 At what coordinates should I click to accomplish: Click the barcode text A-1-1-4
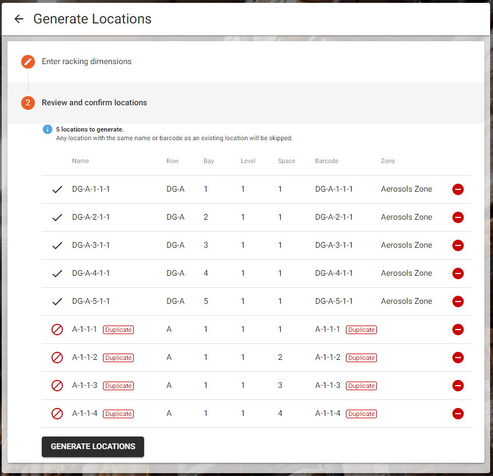[328, 414]
